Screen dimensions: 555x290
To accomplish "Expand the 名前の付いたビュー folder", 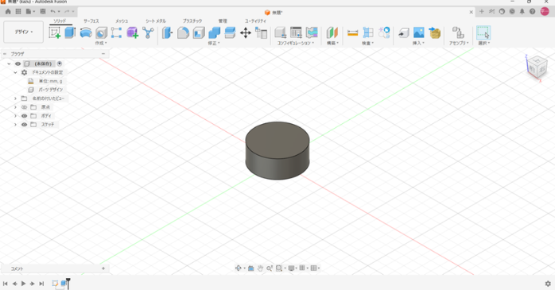I will tap(15, 99).
